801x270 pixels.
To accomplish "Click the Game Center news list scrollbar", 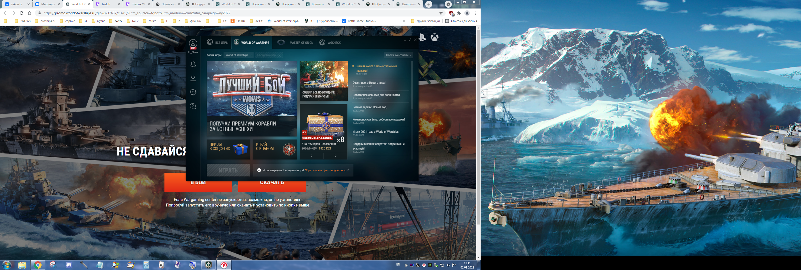I will click(412, 85).
